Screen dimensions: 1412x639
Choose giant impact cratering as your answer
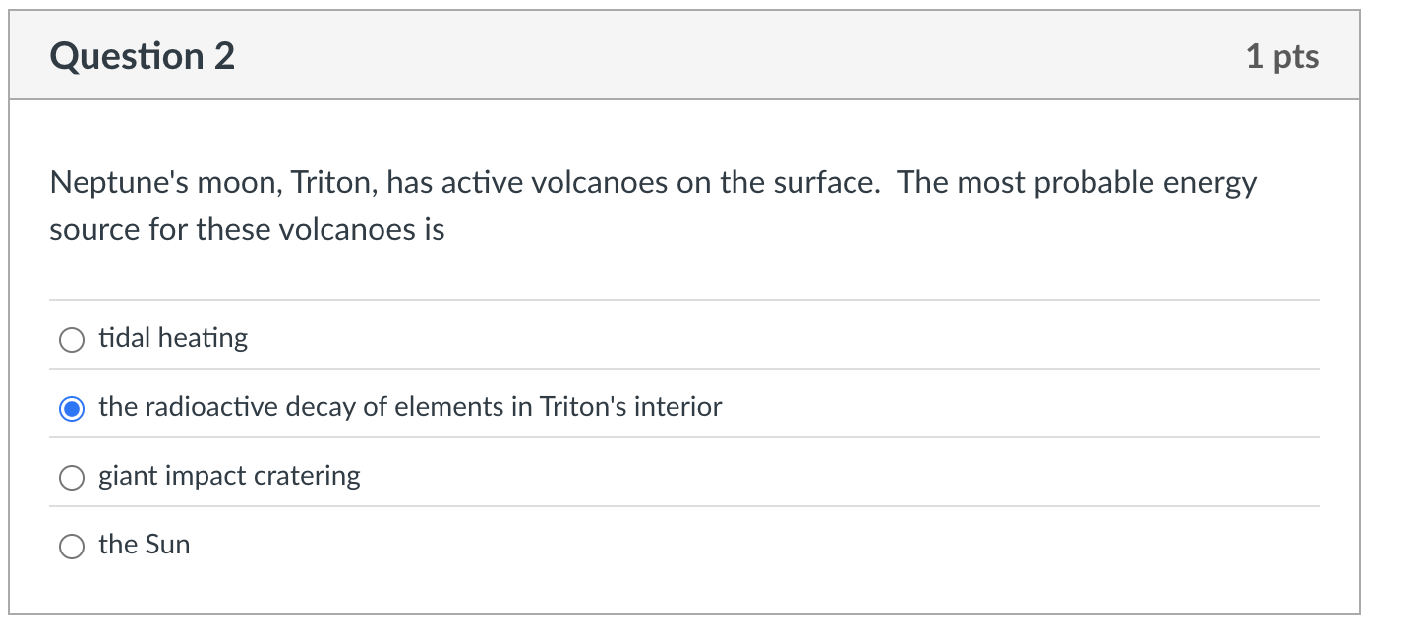coord(71,477)
